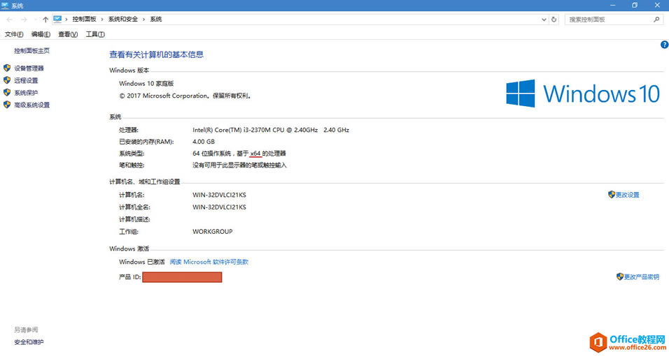Click the search magnifier icon
Image resolution: width=669 pixels, height=356 pixels.
(656, 20)
